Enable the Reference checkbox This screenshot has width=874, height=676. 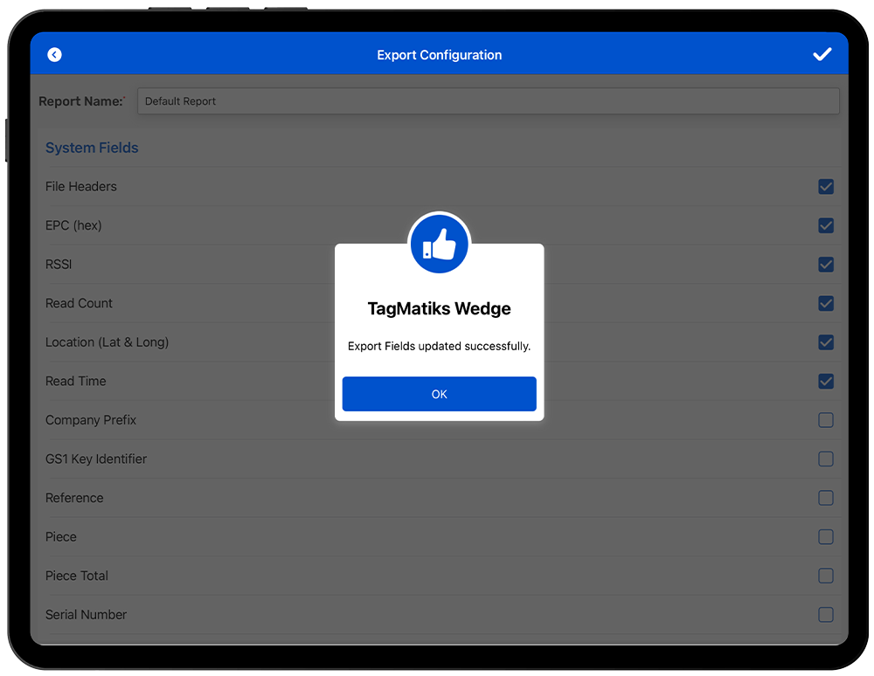click(825, 498)
